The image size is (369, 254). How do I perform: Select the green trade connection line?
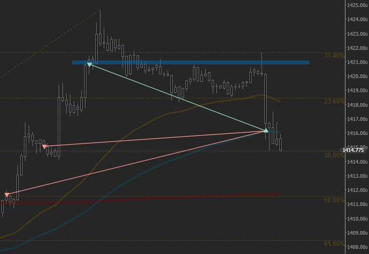coord(177,97)
